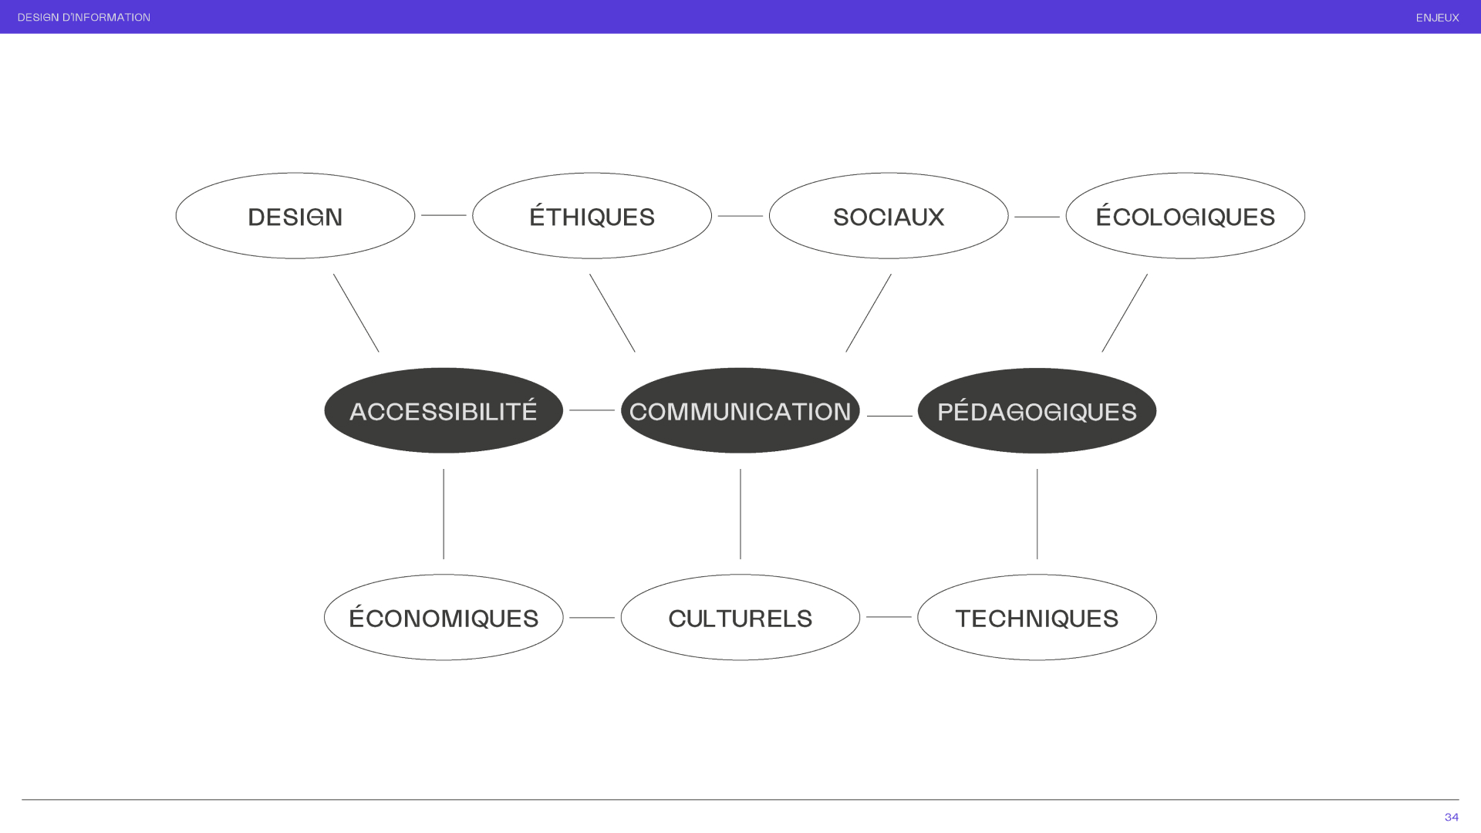This screenshot has height=833, width=1481.
Task: Click the dark ACCESSIBILITÉ ellipse
Action: click(444, 410)
